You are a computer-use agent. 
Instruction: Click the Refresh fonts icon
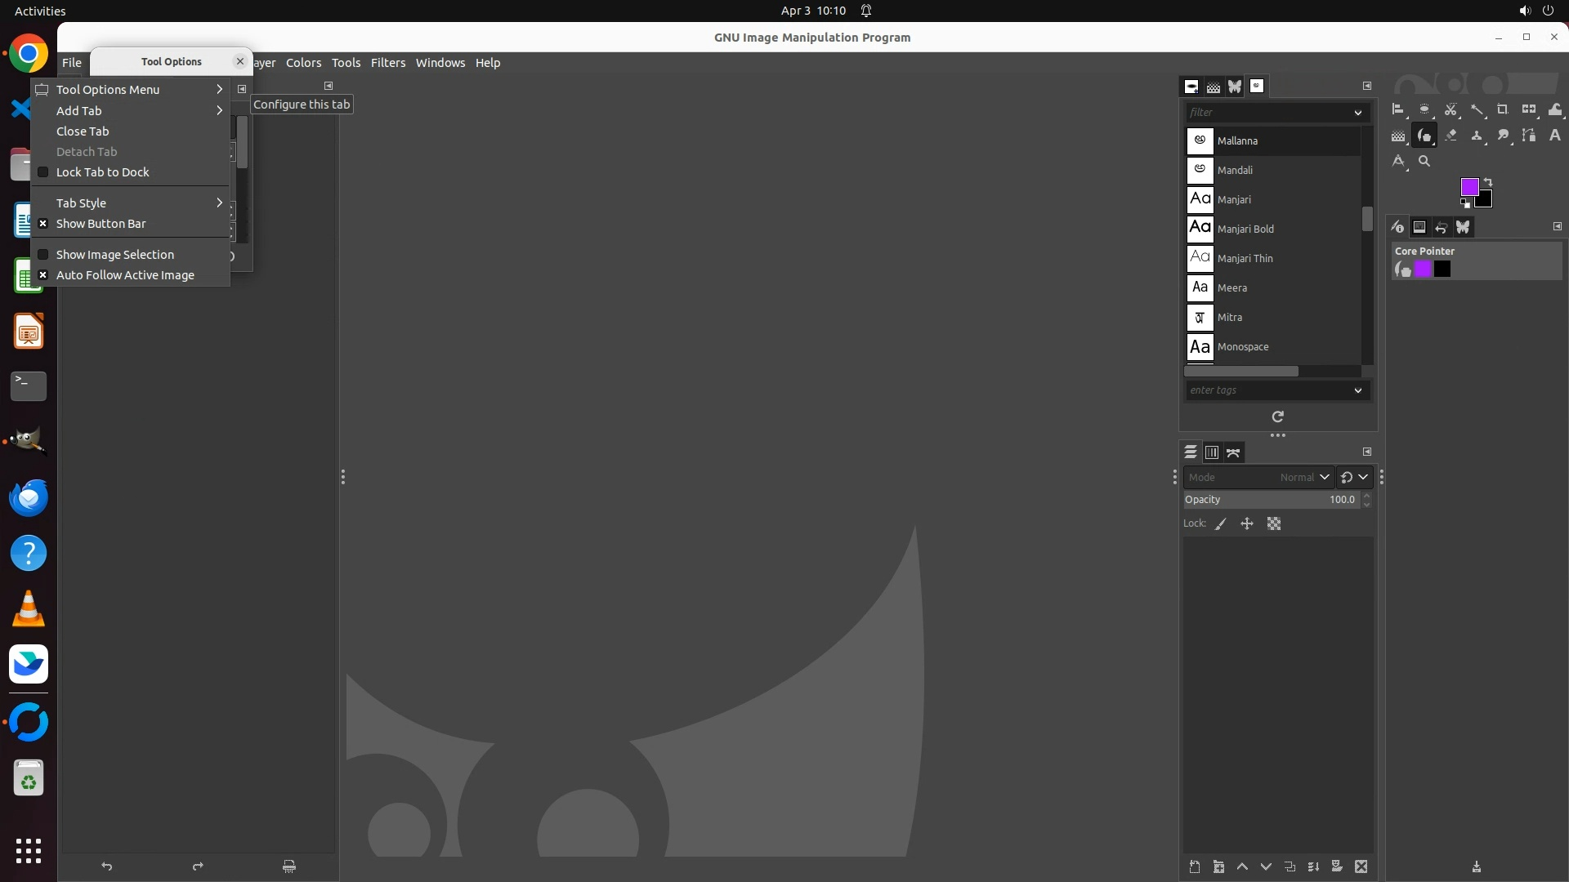tap(1277, 416)
